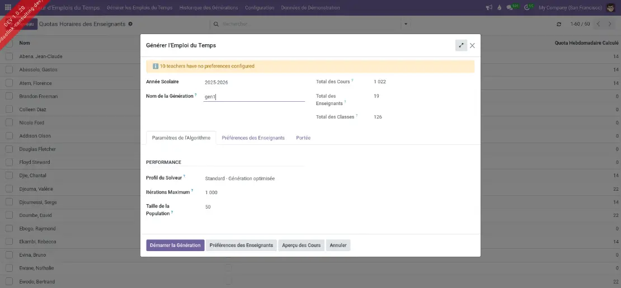
Task: Expand the dialog to full screen
Action: [x=461, y=45]
